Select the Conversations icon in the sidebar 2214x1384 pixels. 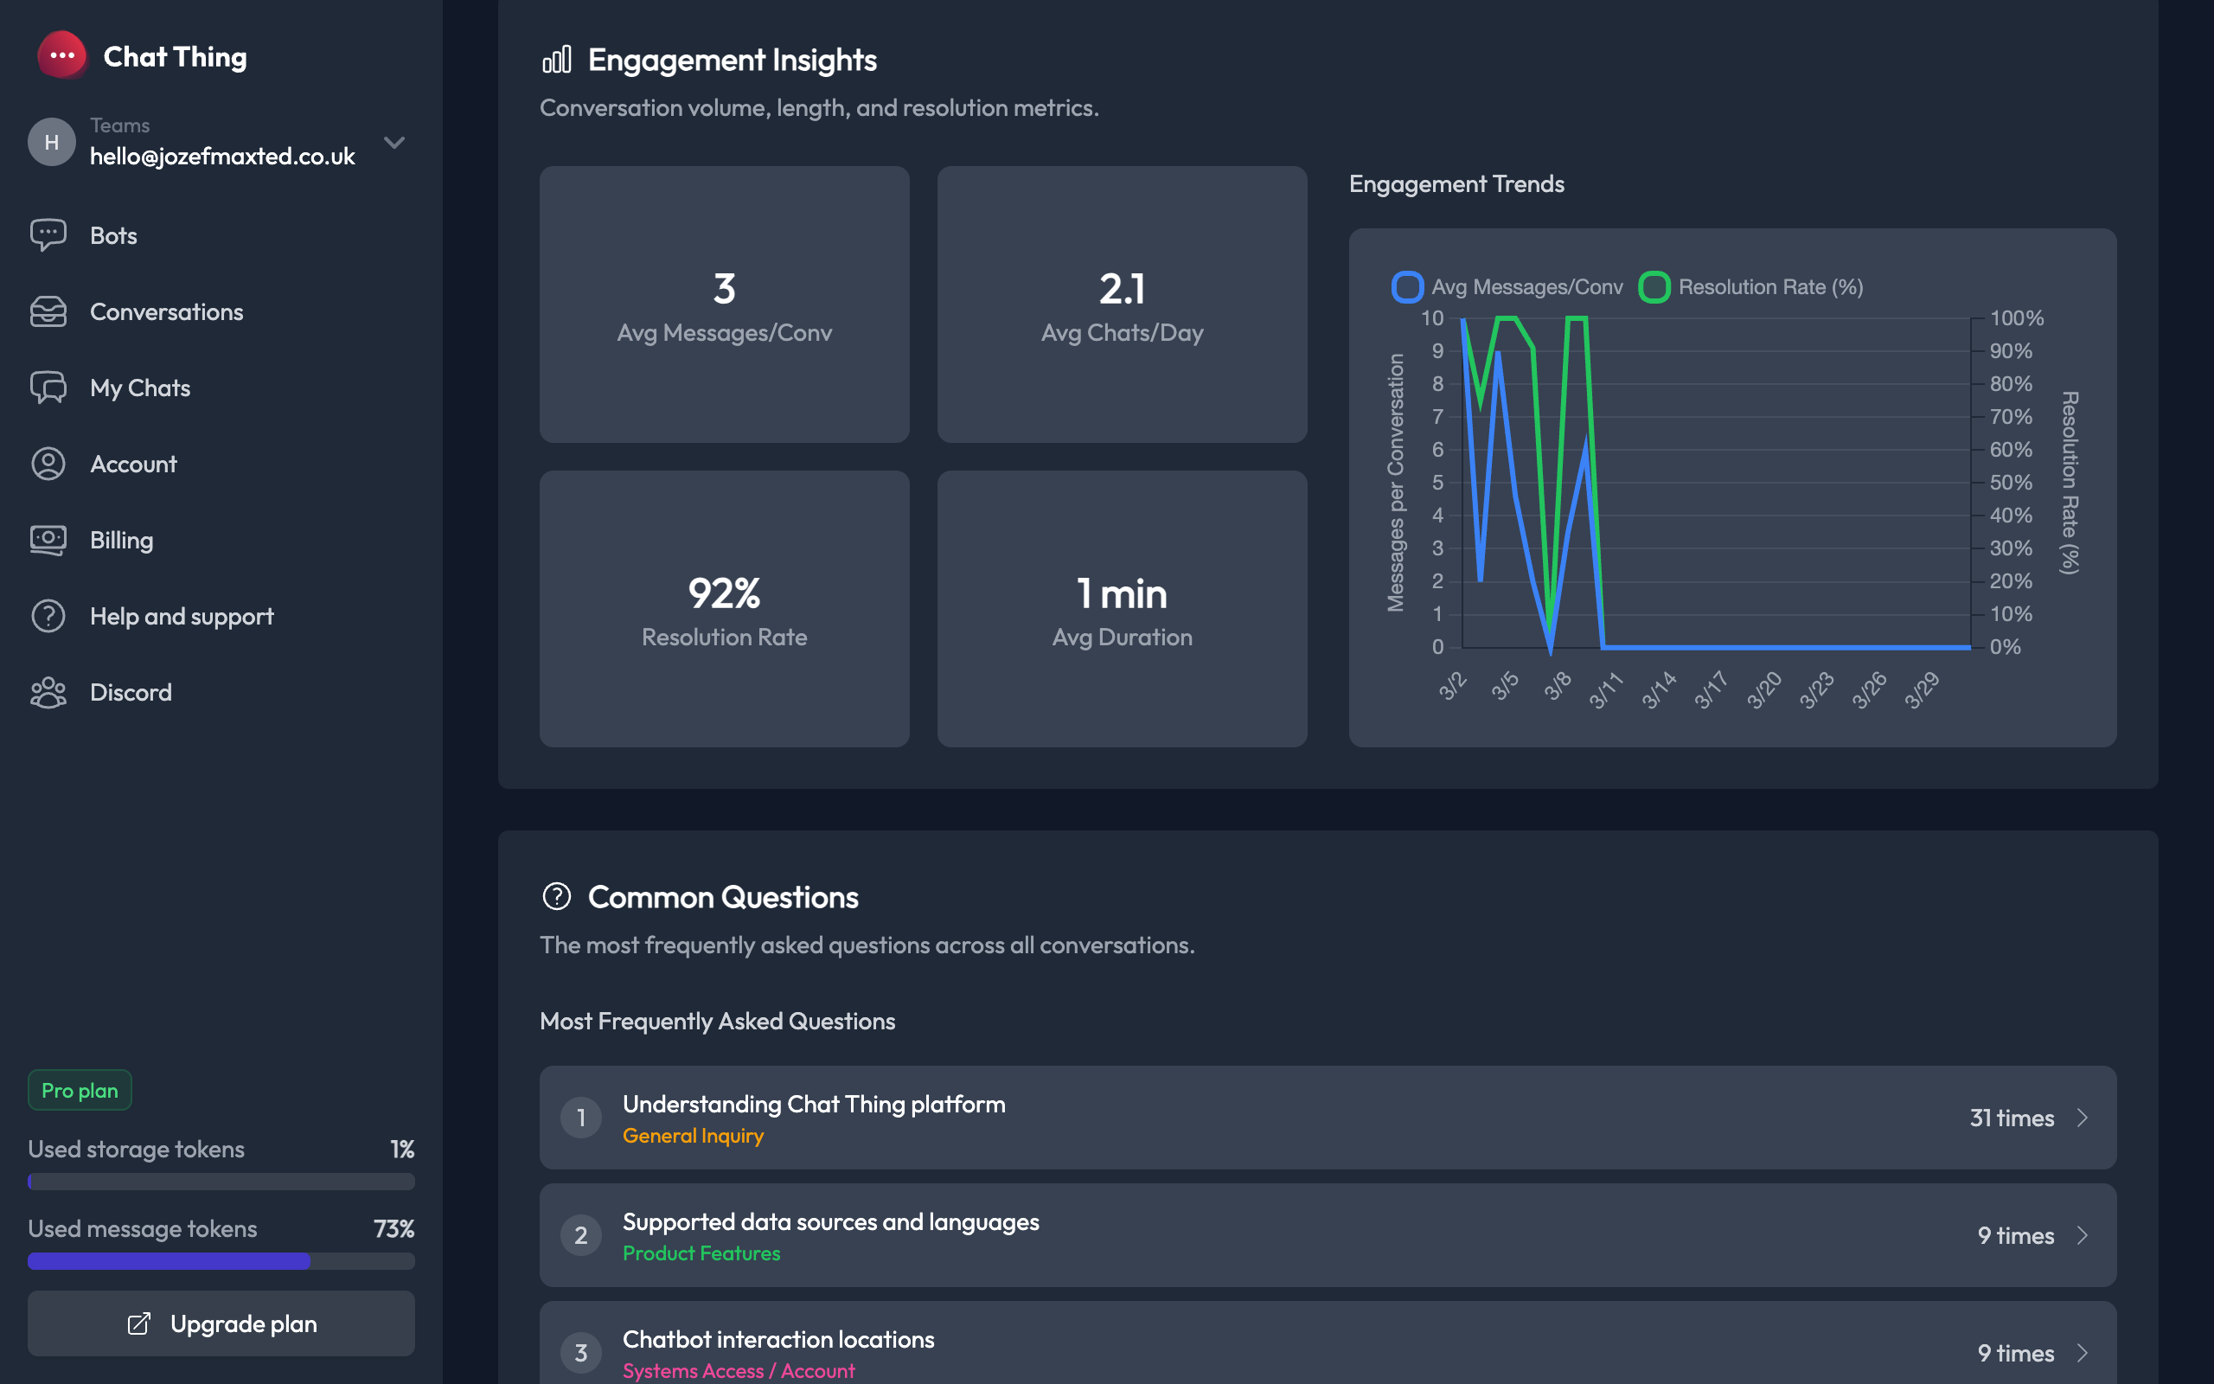[48, 311]
